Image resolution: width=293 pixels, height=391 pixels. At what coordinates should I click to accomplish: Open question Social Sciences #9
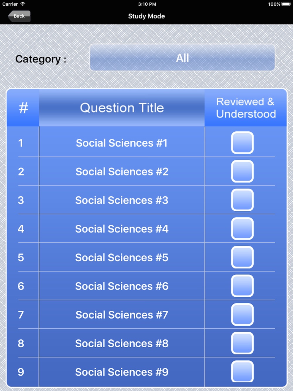[x=122, y=372]
